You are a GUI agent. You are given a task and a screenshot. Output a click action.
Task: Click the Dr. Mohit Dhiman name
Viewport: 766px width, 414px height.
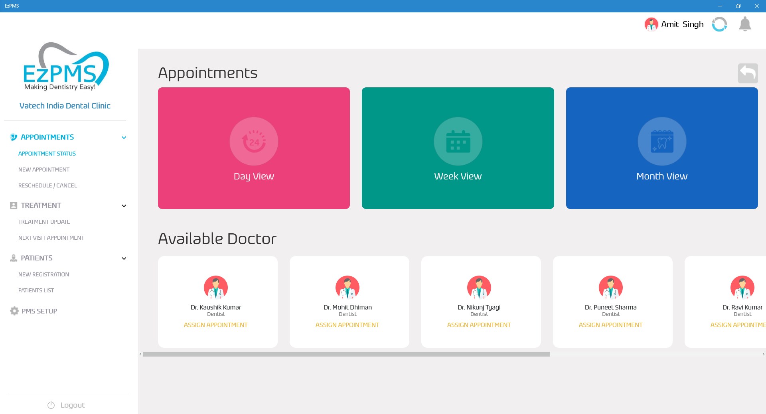point(347,307)
